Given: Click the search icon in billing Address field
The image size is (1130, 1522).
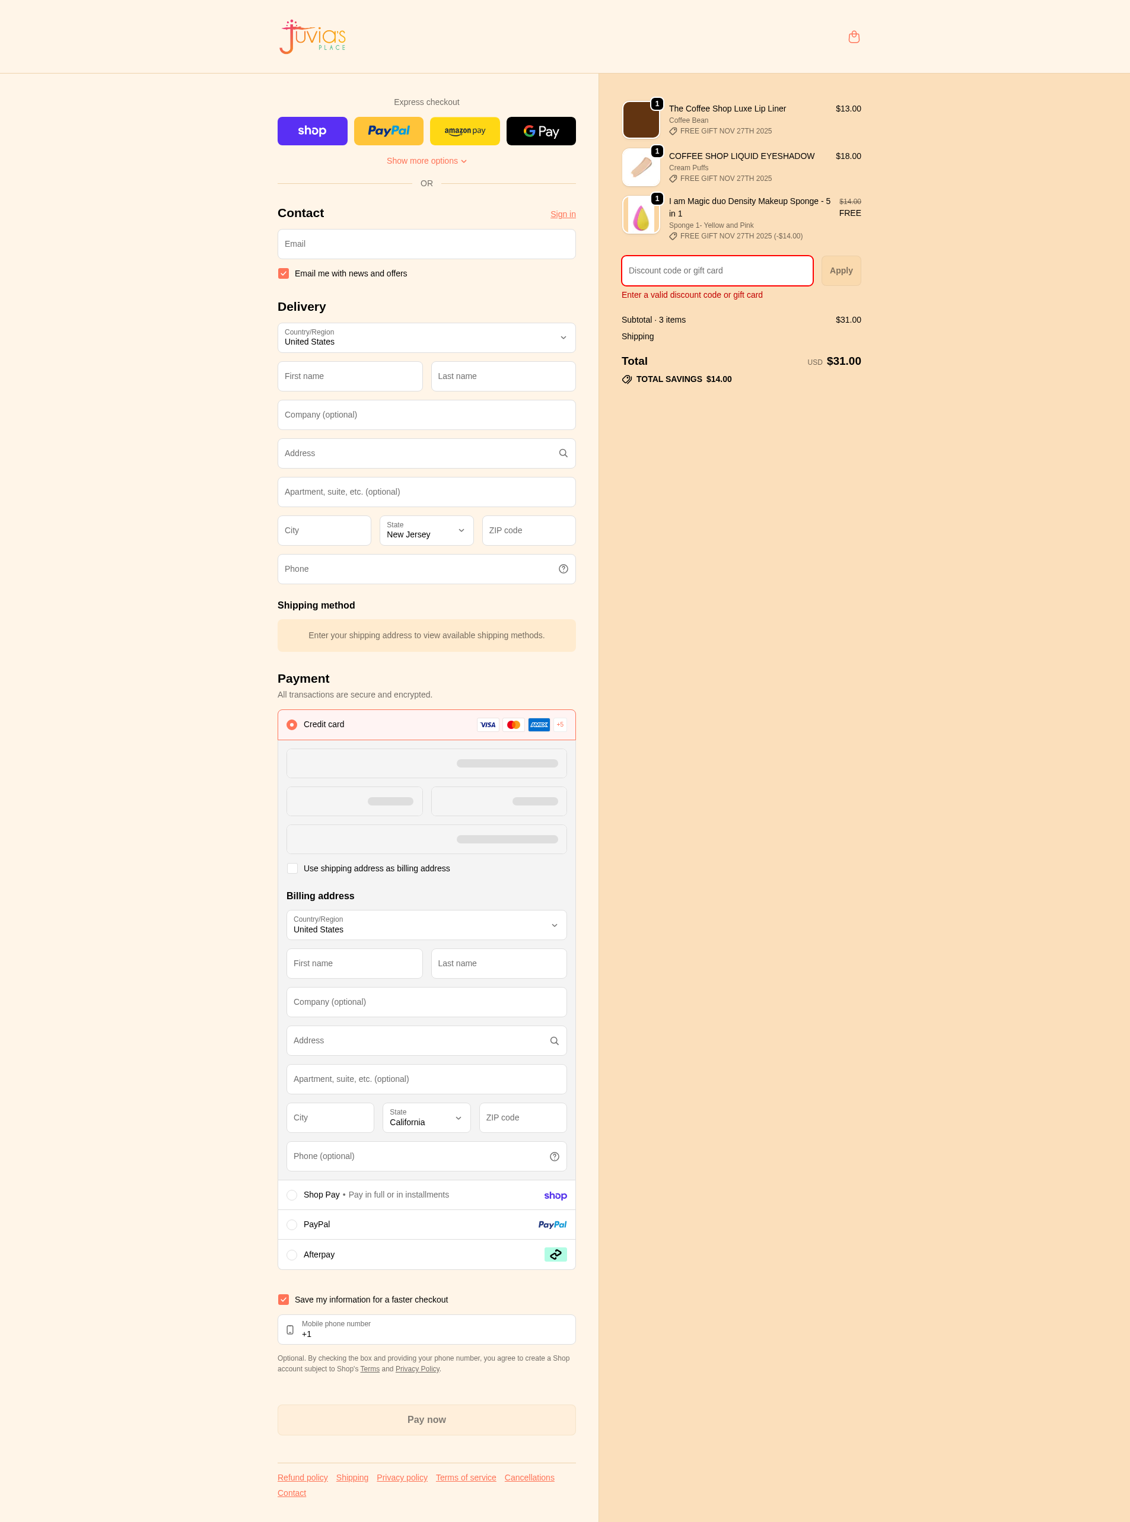Looking at the screenshot, I should click(554, 1040).
